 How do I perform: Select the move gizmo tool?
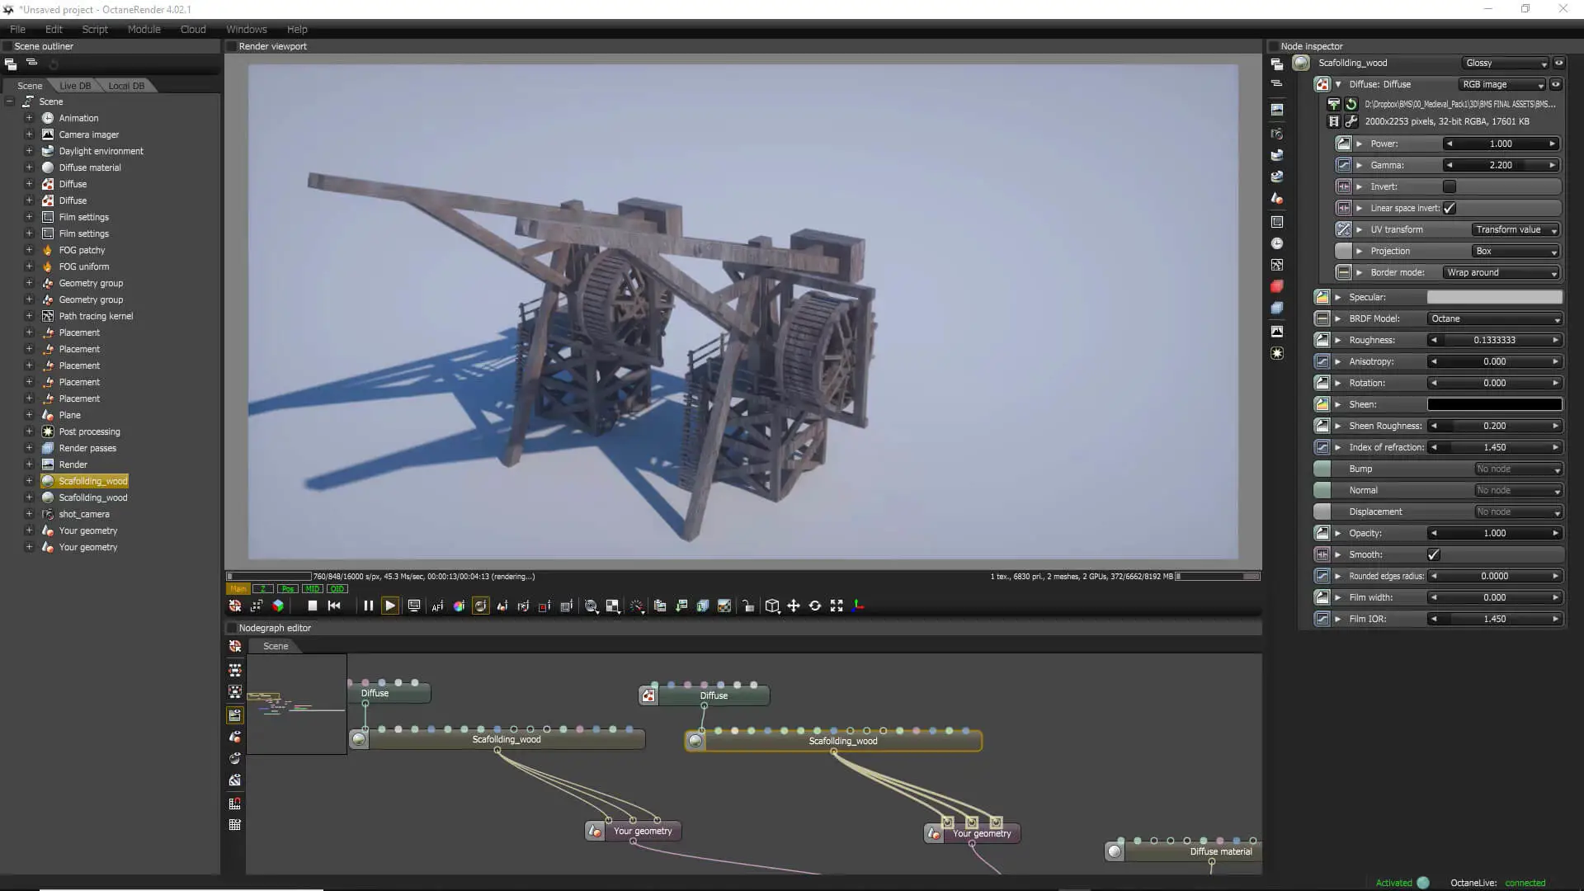(794, 606)
